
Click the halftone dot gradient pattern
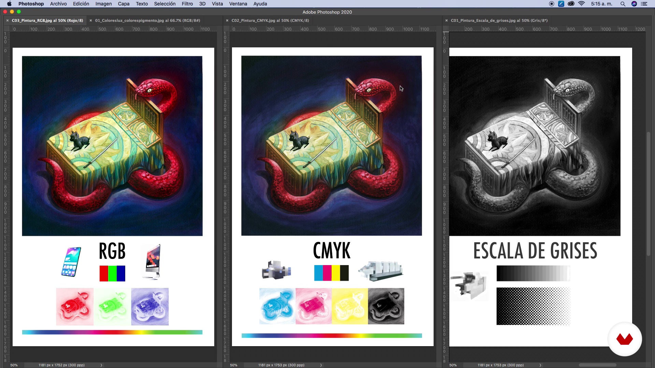[533, 306]
